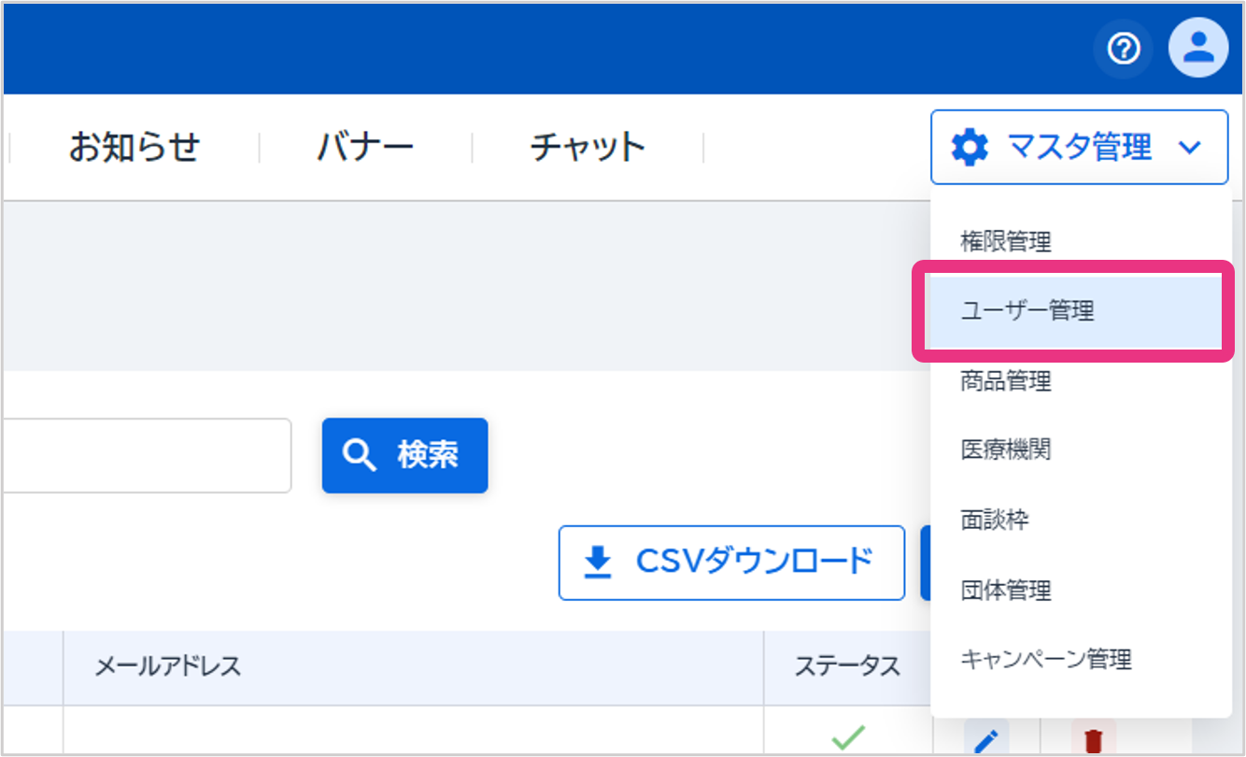The width and height of the screenshot is (1246, 757).
Task: Open the user profile avatar icon
Action: (1197, 49)
